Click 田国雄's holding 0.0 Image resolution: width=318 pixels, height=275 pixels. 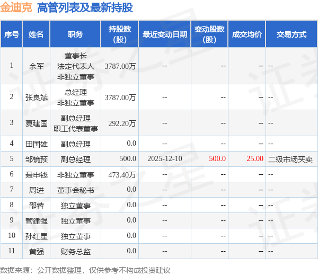(131, 144)
